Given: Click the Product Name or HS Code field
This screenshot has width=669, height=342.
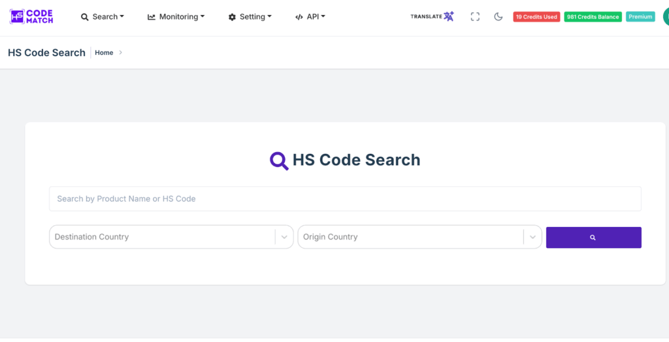Looking at the screenshot, I should 345,198.
